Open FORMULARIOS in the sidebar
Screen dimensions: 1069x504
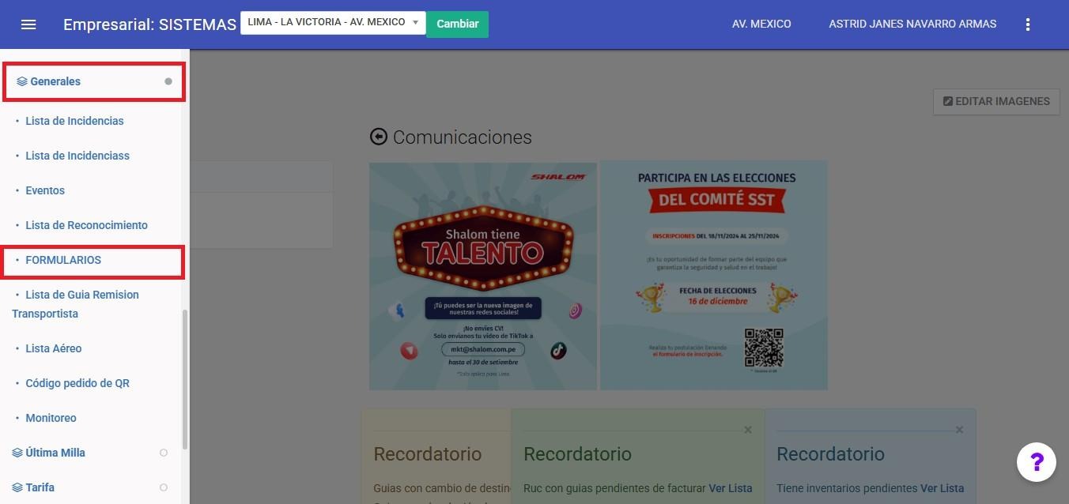[63, 260]
